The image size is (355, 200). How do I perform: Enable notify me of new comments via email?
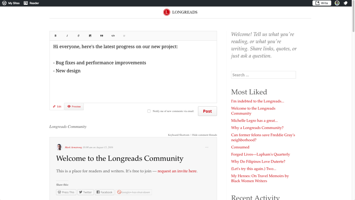pos(149,111)
